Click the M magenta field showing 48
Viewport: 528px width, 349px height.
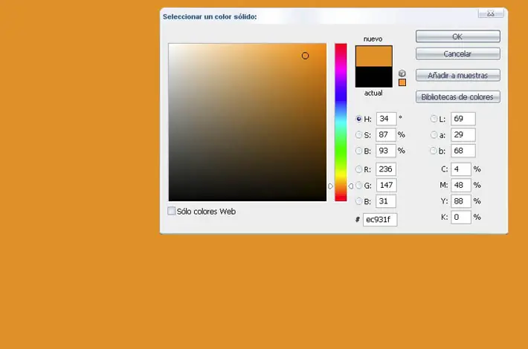tap(460, 185)
